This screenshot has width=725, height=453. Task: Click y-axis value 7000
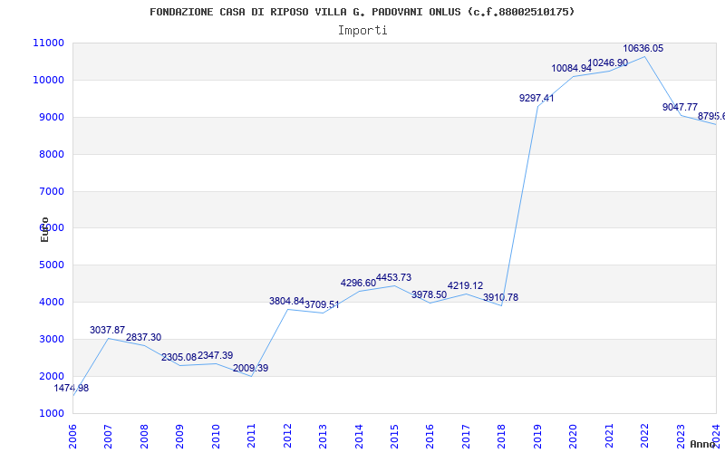(51, 191)
